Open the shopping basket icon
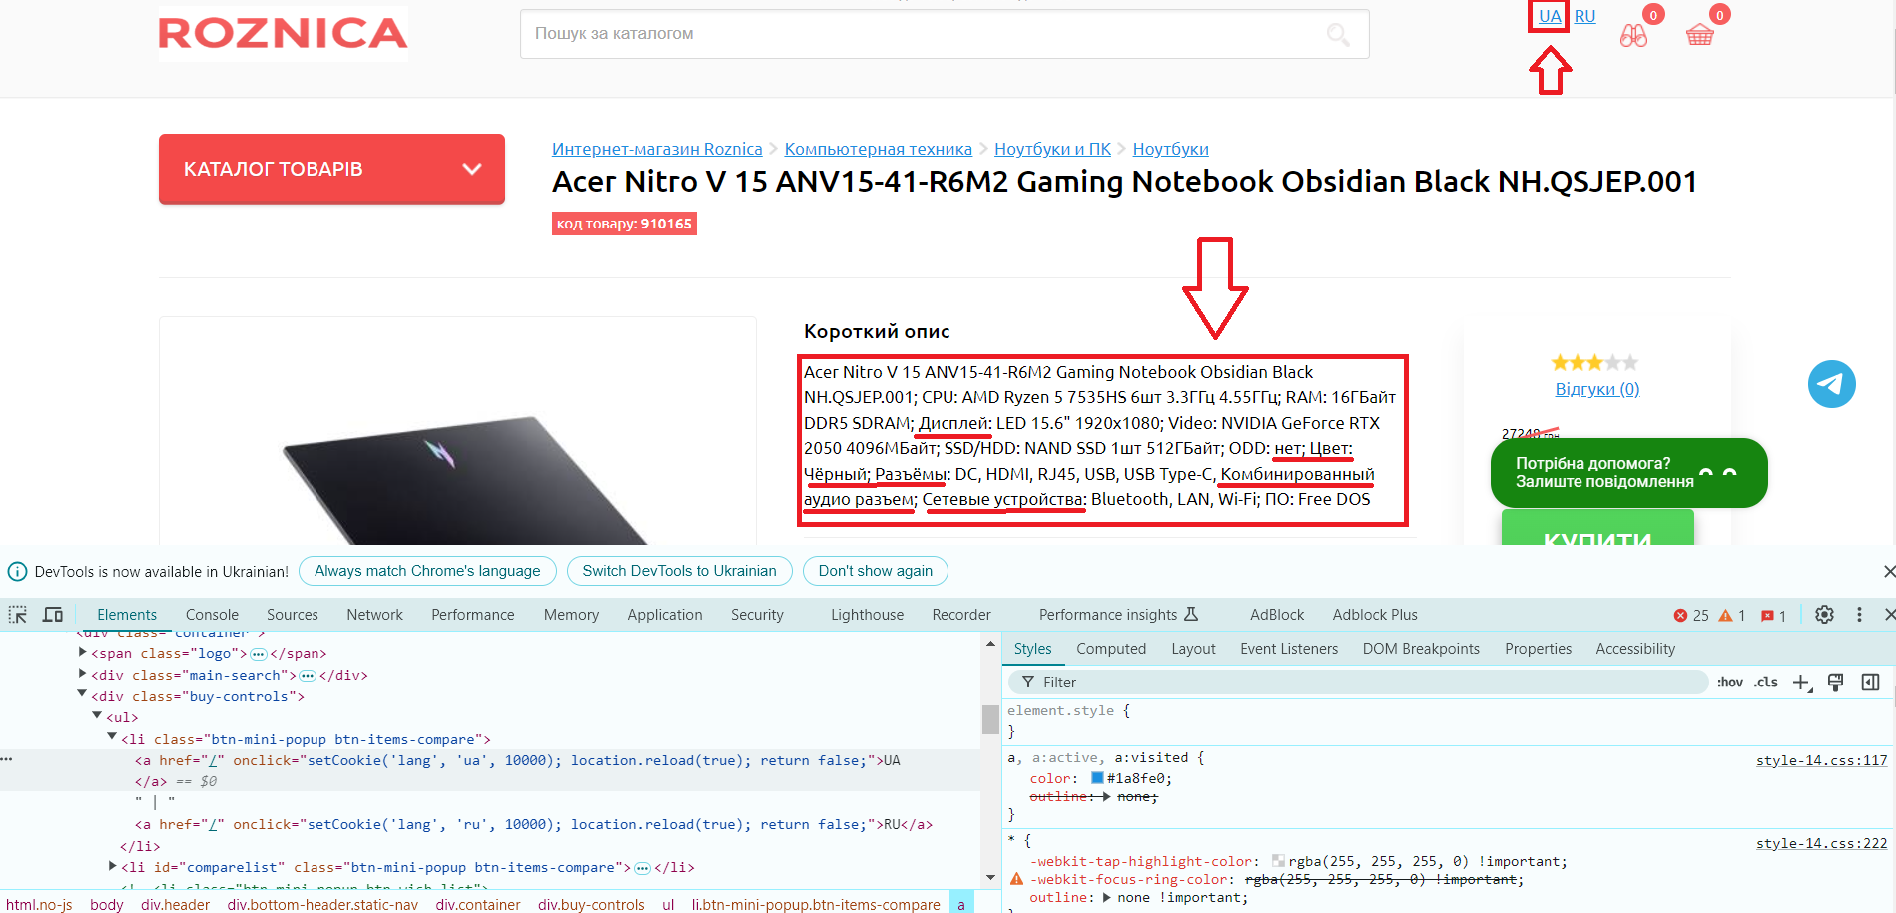This screenshot has height=913, width=1896. click(x=1699, y=36)
